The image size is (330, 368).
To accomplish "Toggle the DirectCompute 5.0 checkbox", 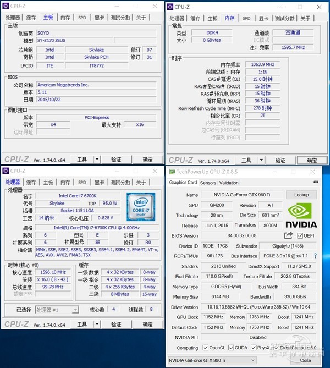I will 276,348.
